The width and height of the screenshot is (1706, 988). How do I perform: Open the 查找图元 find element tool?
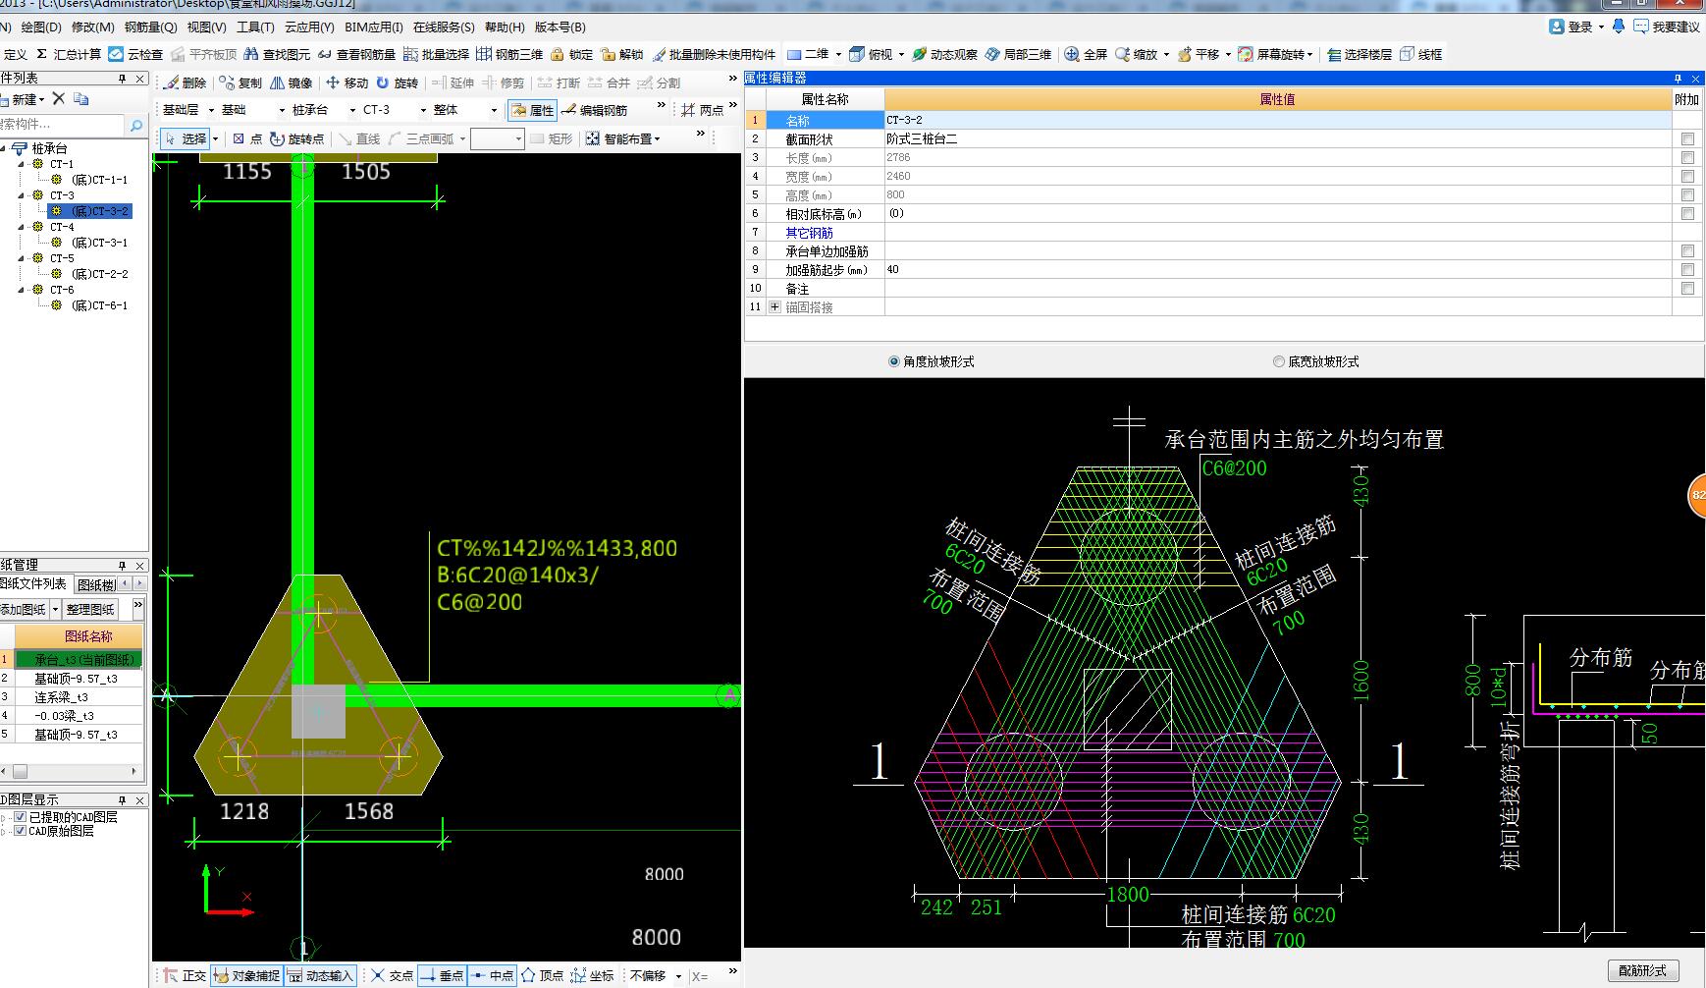click(277, 54)
